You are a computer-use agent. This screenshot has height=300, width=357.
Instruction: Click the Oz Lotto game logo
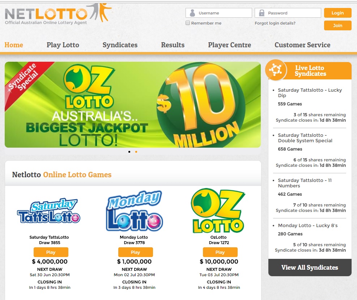click(218, 211)
